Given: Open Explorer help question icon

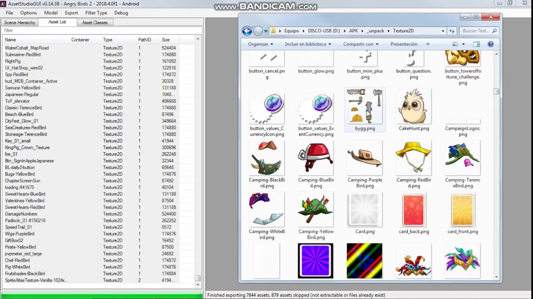Looking at the screenshot, I should (491, 44).
